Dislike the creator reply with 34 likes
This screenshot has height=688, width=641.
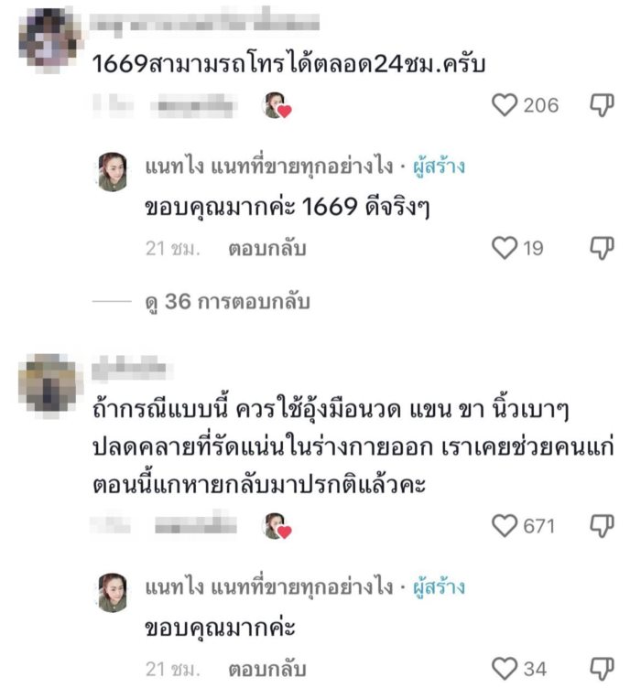pos(602,668)
